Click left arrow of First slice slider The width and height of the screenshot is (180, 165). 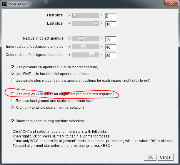[69, 15]
